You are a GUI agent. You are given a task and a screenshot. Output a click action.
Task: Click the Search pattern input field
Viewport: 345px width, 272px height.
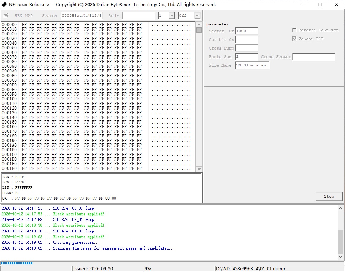[x=82, y=16]
